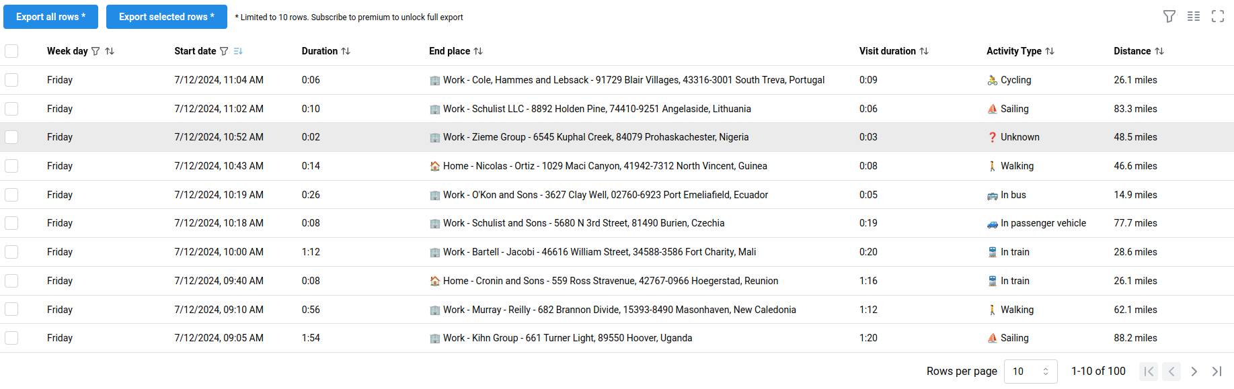The image size is (1234, 389).
Task: Go to next page arrow
Action: [1194, 372]
